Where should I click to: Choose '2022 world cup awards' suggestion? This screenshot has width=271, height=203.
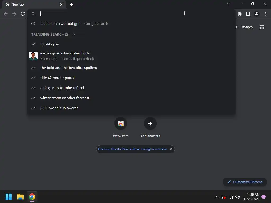(x=131, y=108)
